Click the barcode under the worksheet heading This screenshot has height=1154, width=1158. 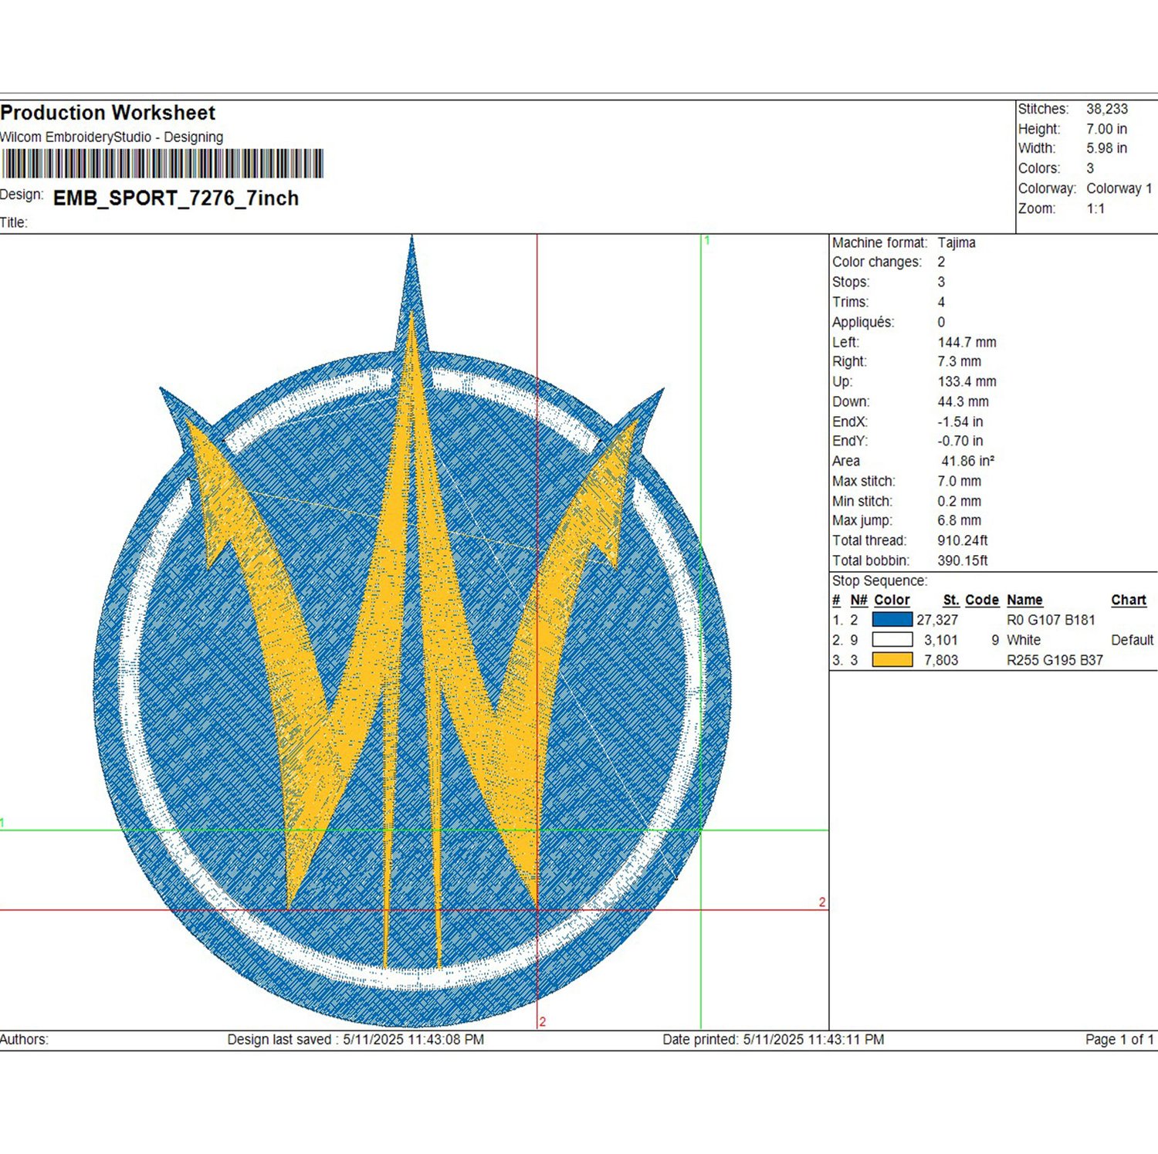[162, 164]
